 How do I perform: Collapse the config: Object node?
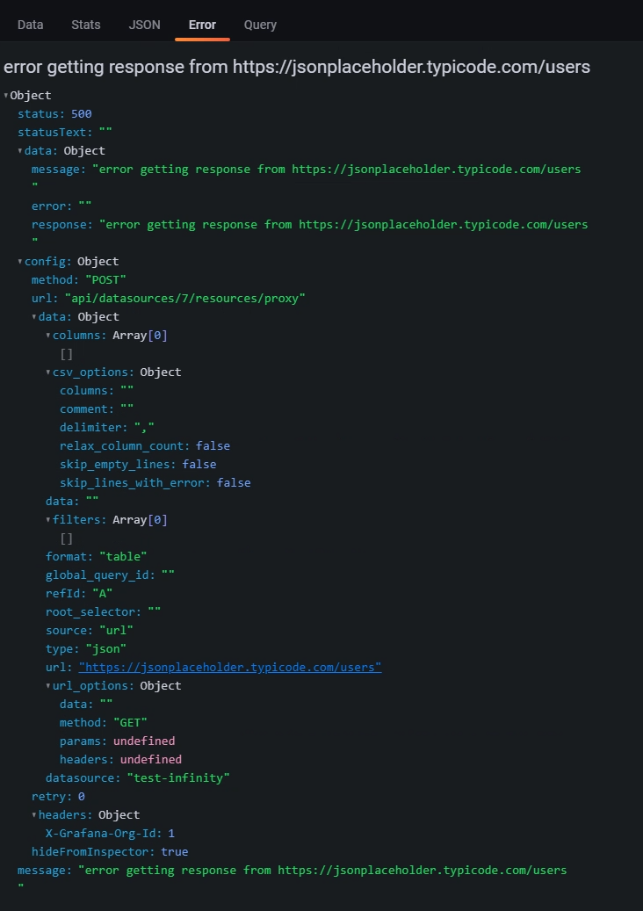tap(20, 262)
